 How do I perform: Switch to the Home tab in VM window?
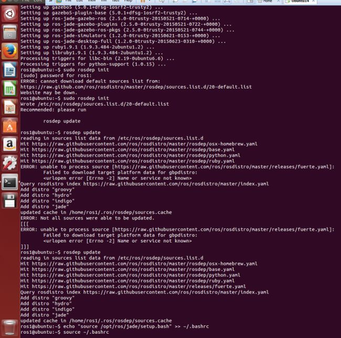pyautogui.click(x=268, y=2)
